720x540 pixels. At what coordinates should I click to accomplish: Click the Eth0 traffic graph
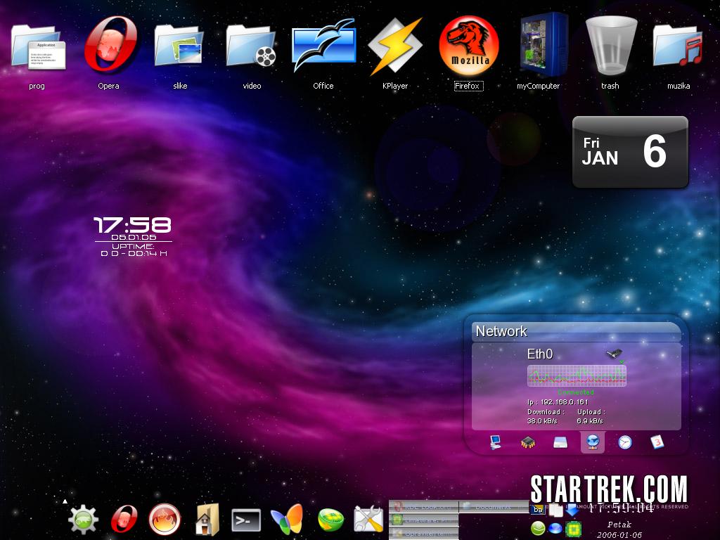point(577,375)
